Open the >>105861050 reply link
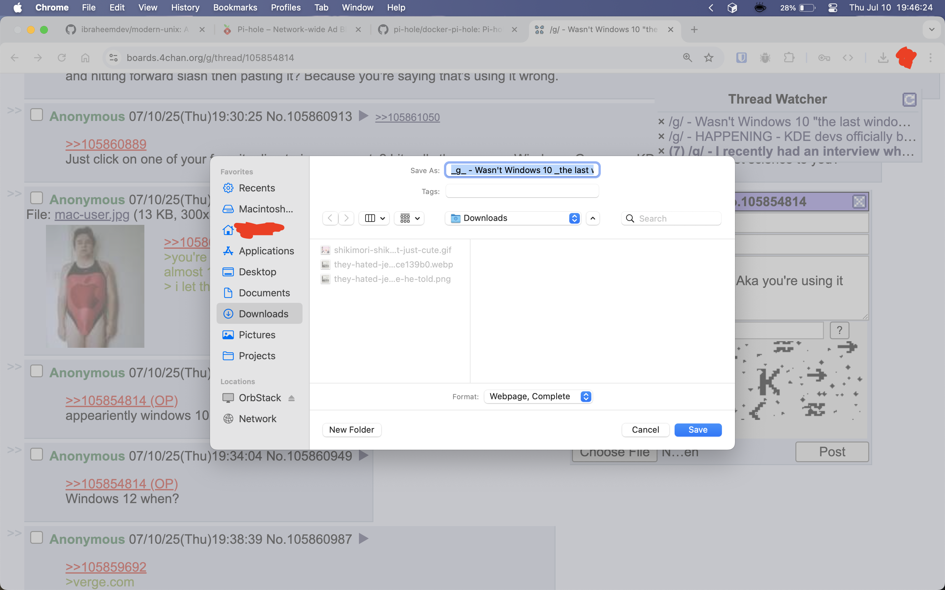The image size is (945, 590). [x=407, y=117]
